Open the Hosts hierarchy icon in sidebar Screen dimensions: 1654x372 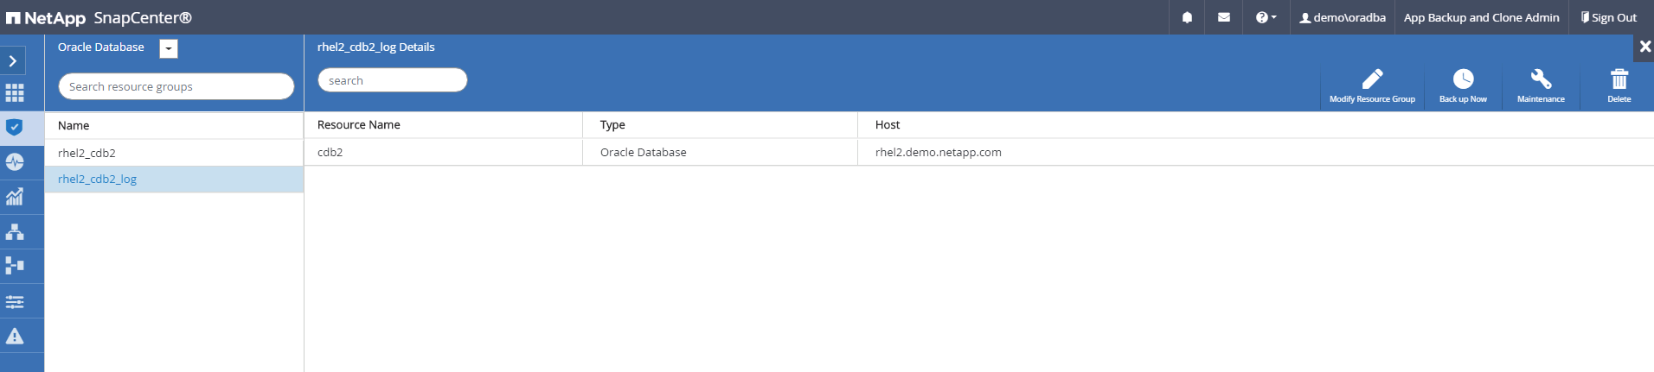pos(15,231)
